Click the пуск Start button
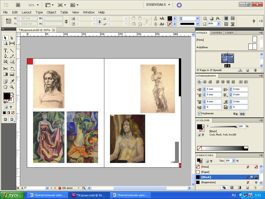The width and height of the screenshot is (265, 199). coord(12,195)
